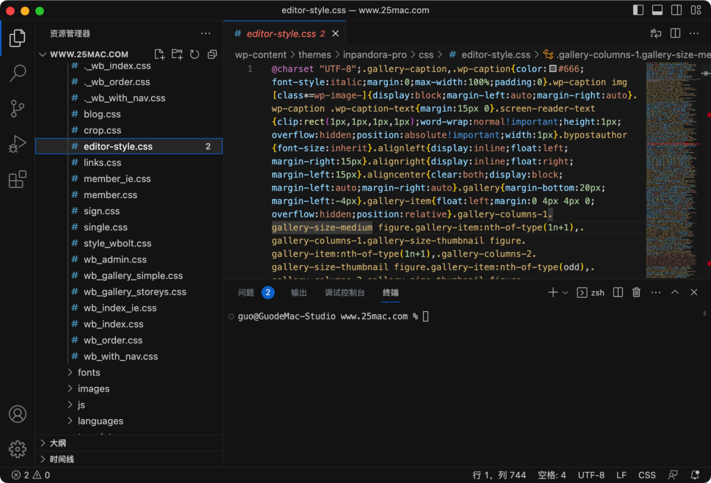
Task: Select the zsh terminal instance
Action: point(591,292)
